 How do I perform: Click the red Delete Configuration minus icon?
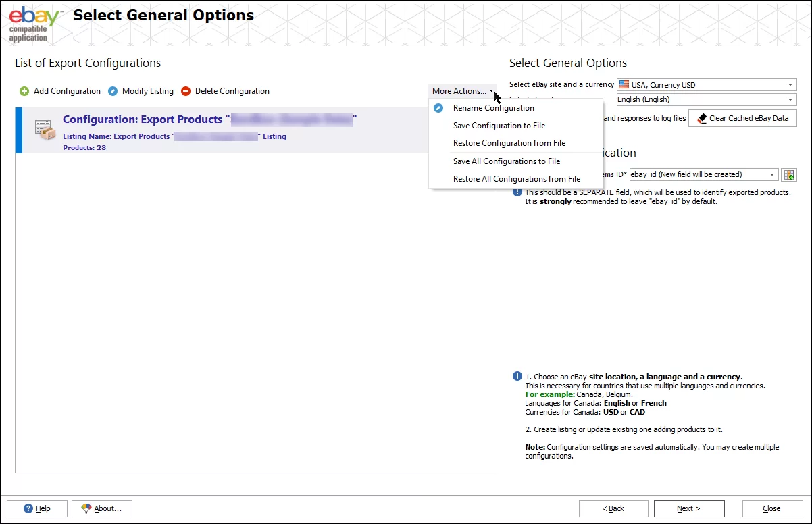[x=186, y=91]
